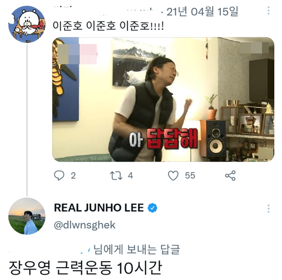Click the reply text 장우영 근력운동 10시간
Screen dimensions: 282x280
85,268
